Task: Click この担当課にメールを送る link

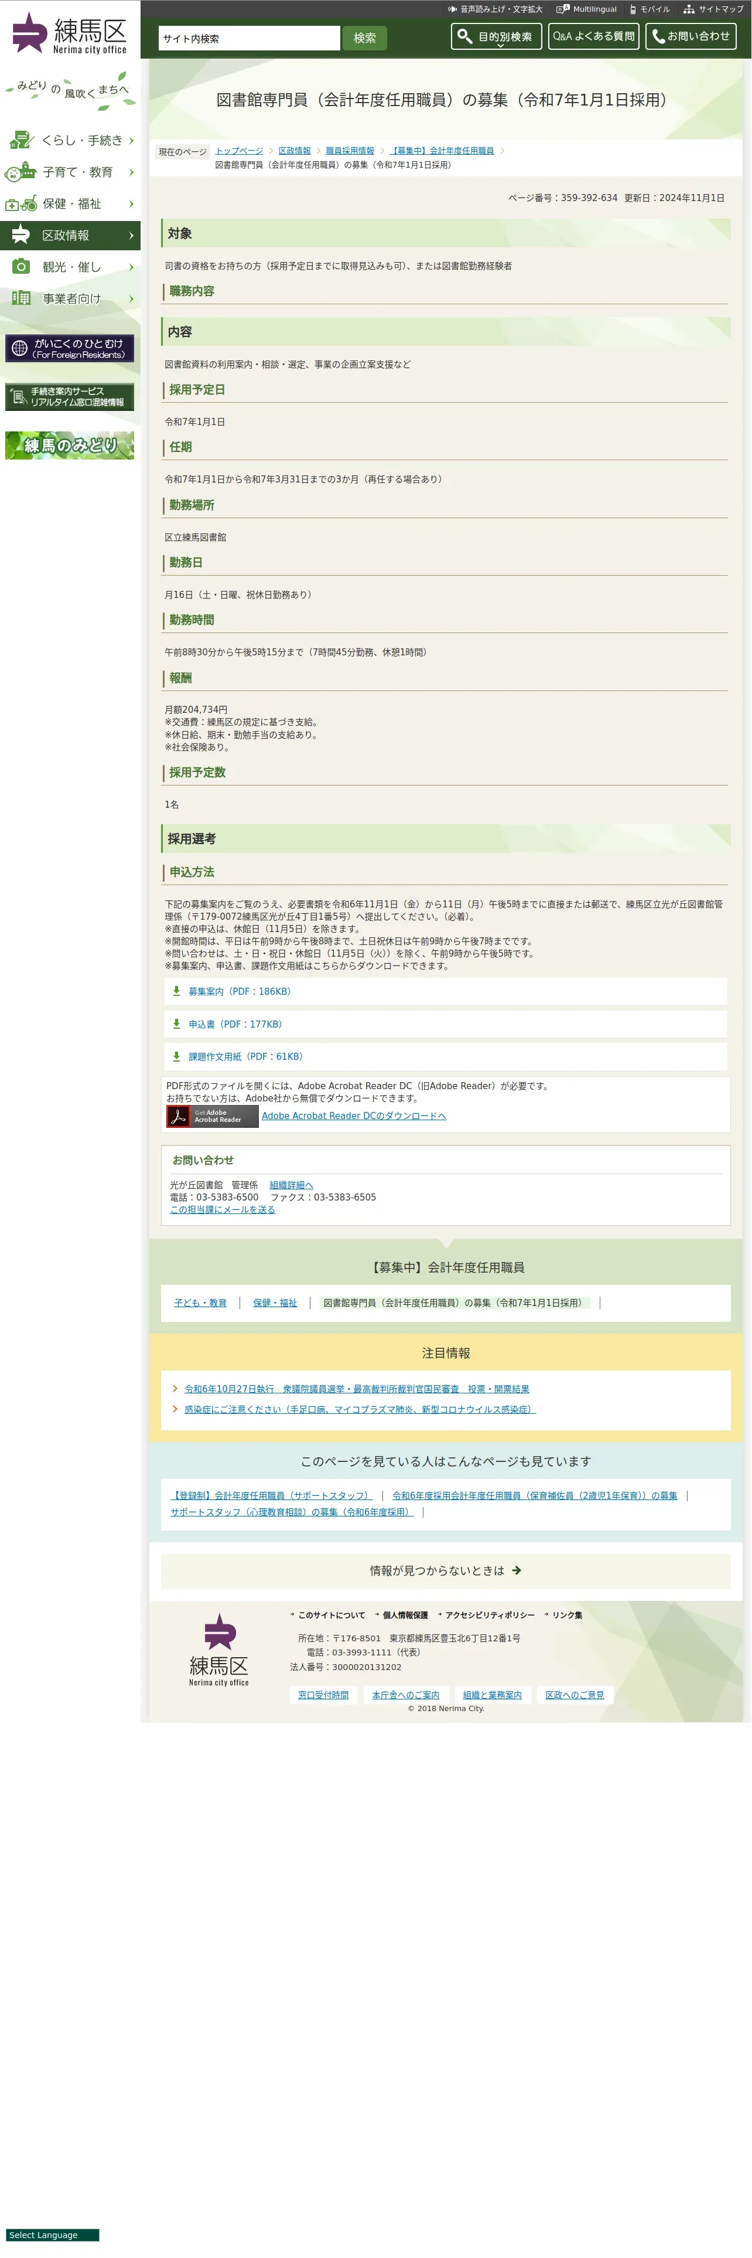Action: pos(223,1209)
